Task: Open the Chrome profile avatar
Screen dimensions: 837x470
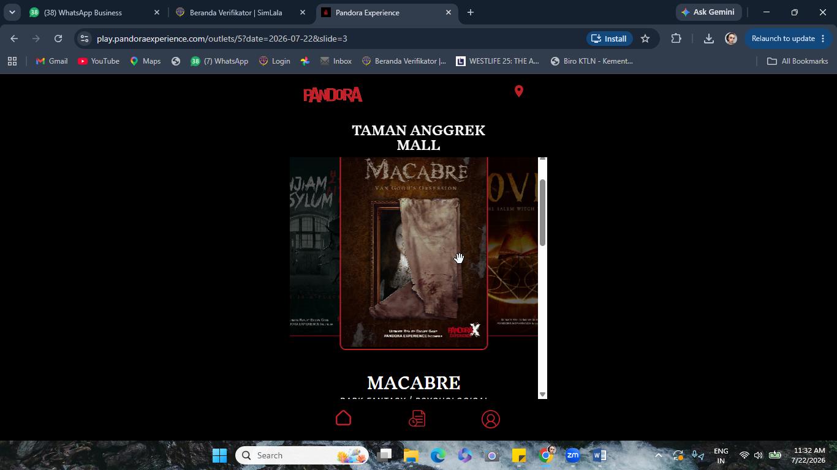Action: click(731, 39)
